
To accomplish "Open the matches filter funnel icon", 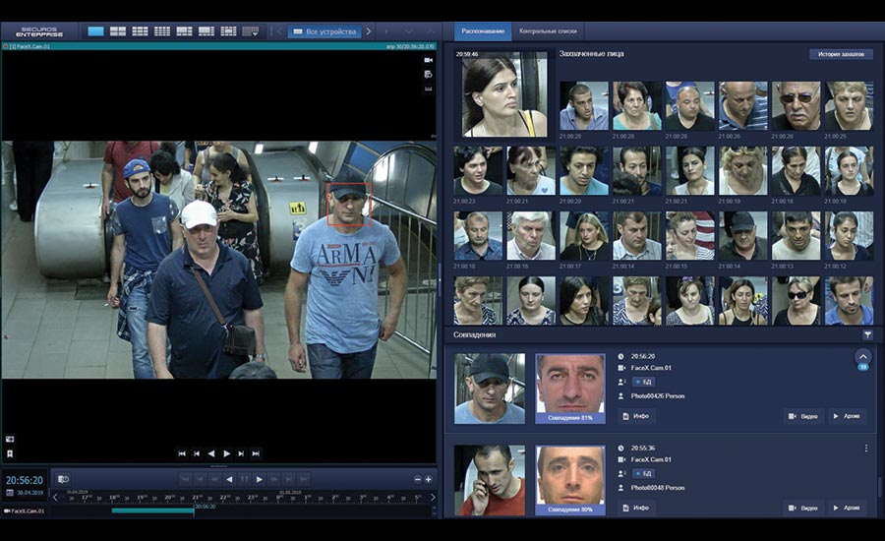I will coord(867,335).
